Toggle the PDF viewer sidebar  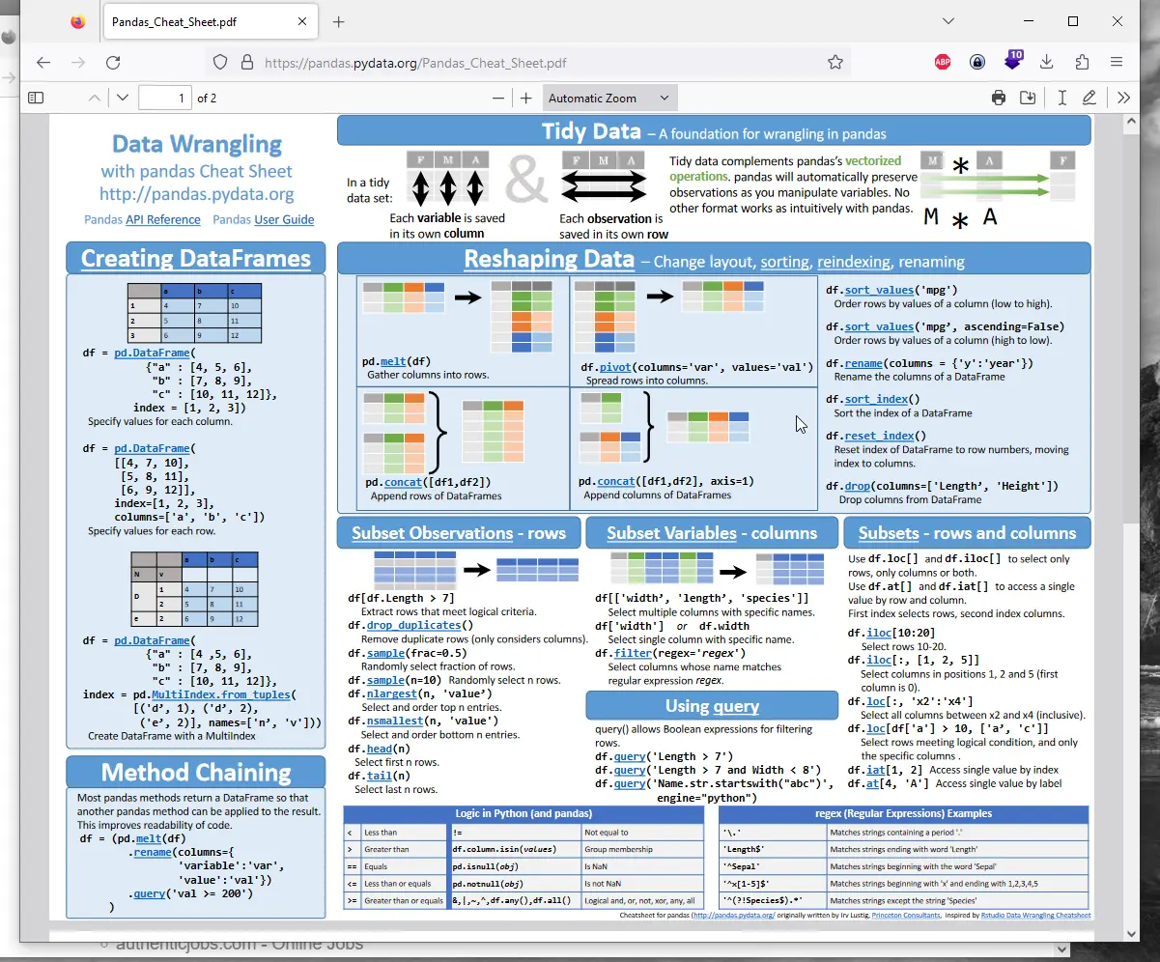[x=36, y=98]
